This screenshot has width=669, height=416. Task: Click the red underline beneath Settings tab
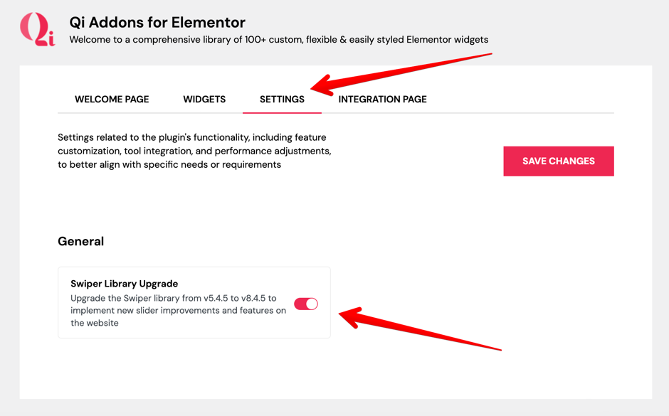[282, 113]
